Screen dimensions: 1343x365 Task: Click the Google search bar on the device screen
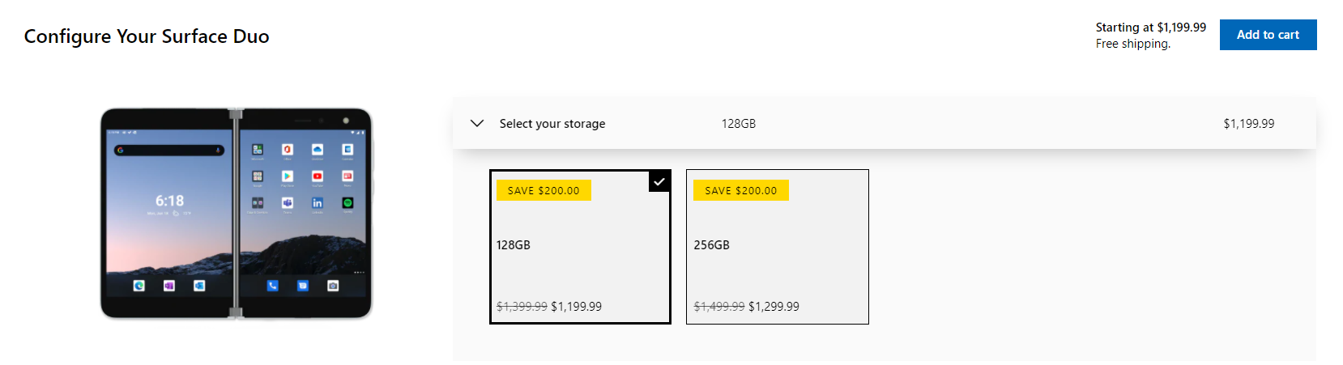(169, 151)
